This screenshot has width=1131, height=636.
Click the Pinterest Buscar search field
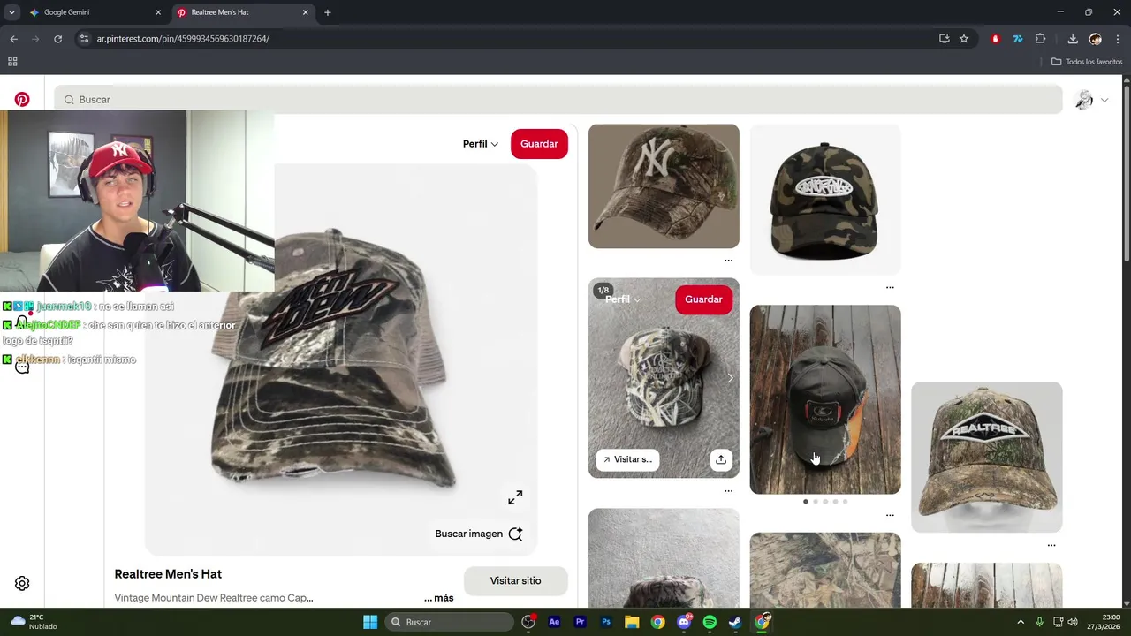point(558,100)
